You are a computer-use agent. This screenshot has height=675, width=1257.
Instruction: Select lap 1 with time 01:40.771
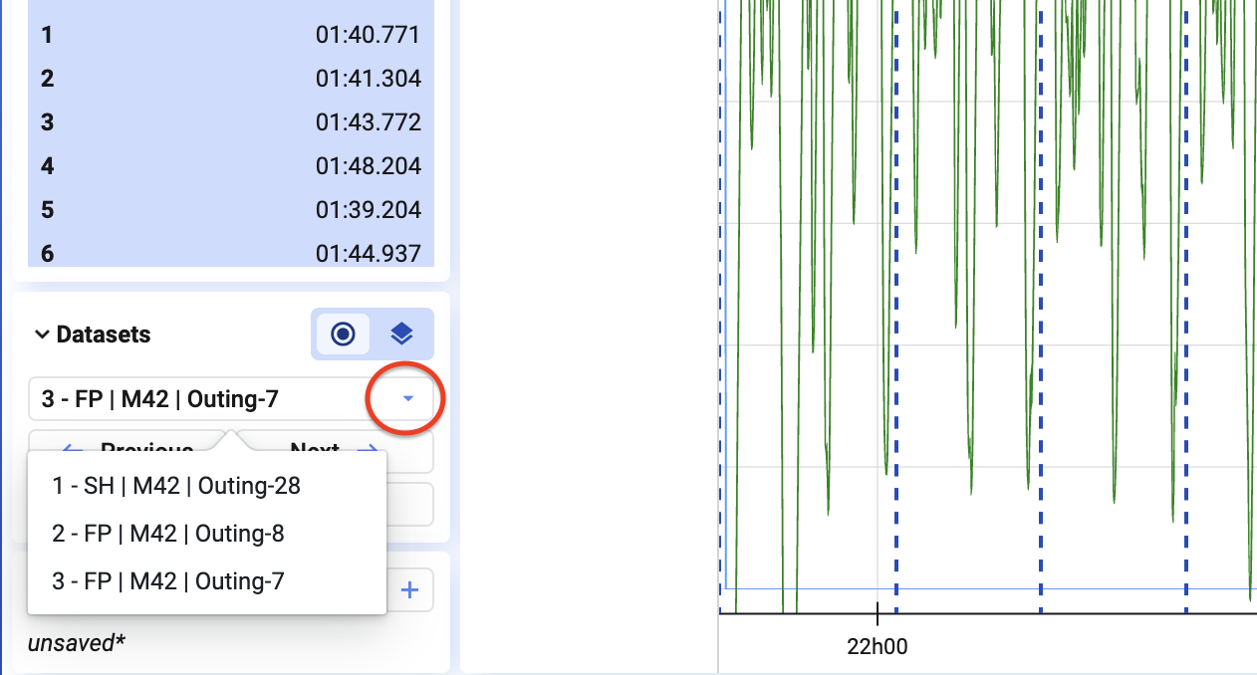tap(231, 36)
